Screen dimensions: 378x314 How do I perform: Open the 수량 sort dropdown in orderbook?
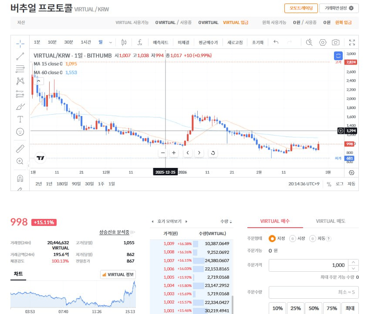(226, 222)
